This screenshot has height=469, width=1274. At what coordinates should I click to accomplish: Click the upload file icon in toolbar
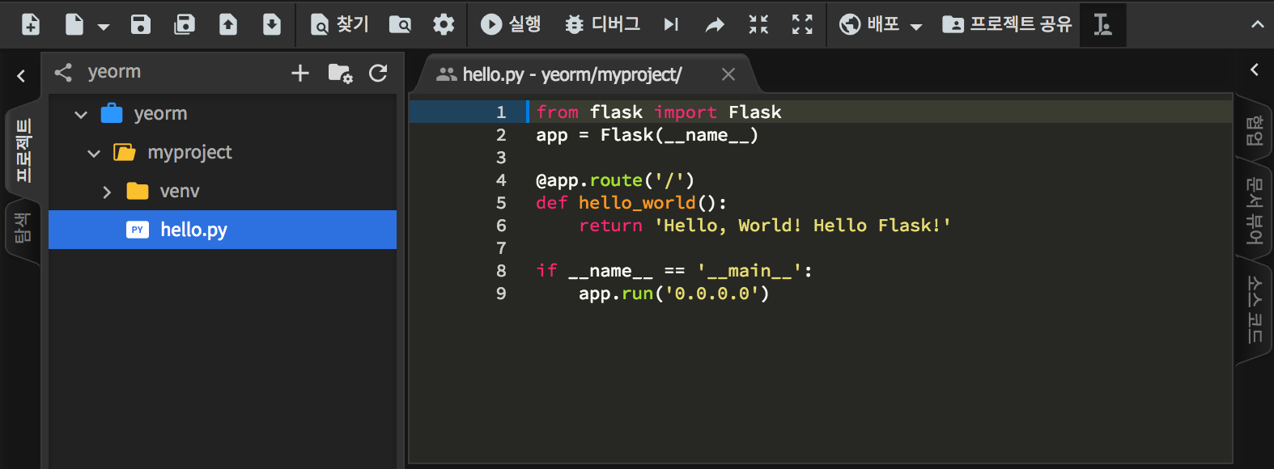(x=228, y=24)
